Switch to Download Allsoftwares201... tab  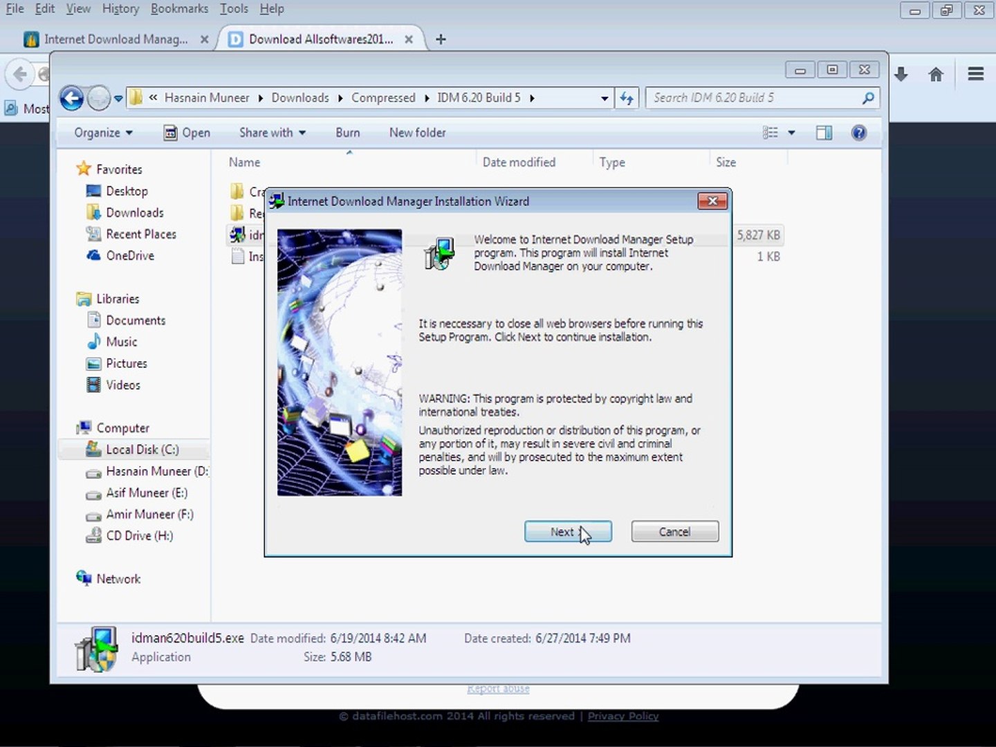point(321,39)
